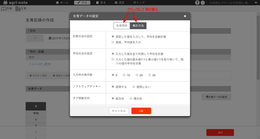Go to ホーム from the top bar
Viewport: 260px width, 139px height.
click(62, 3)
